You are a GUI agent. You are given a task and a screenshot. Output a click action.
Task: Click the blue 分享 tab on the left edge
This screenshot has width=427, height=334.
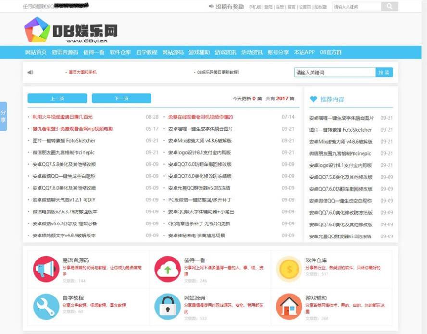(4, 115)
